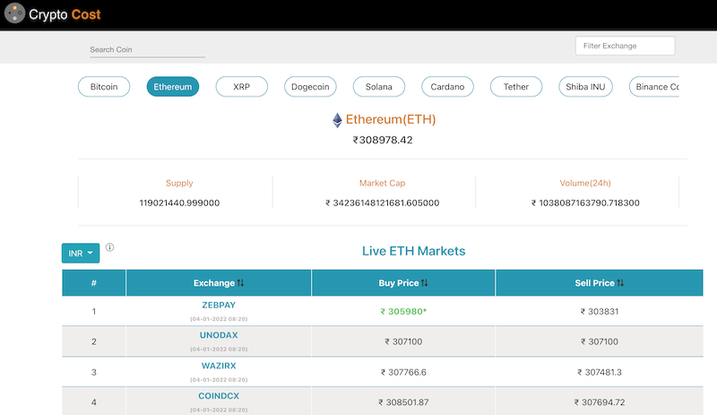The width and height of the screenshot is (717, 415).
Task: Click the # column header
Action: pos(94,282)
